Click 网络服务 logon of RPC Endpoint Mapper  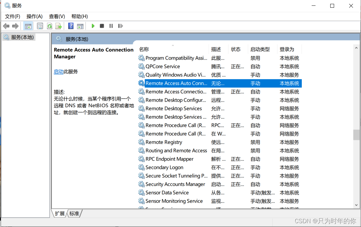289,159
